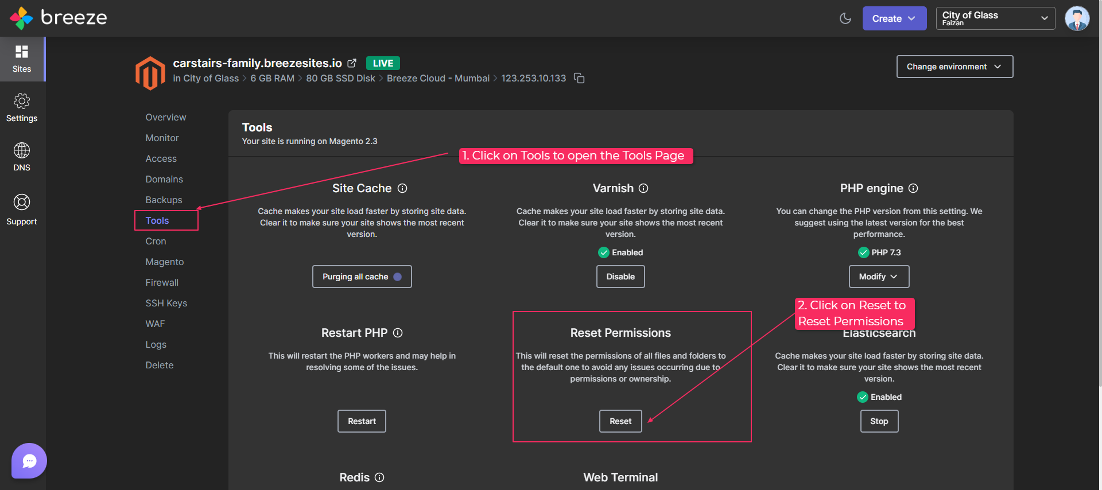This screenshot has width=1102, height=490.
Task: Open DNS globe in the sidebar
Action: click(x=22, y=157)
